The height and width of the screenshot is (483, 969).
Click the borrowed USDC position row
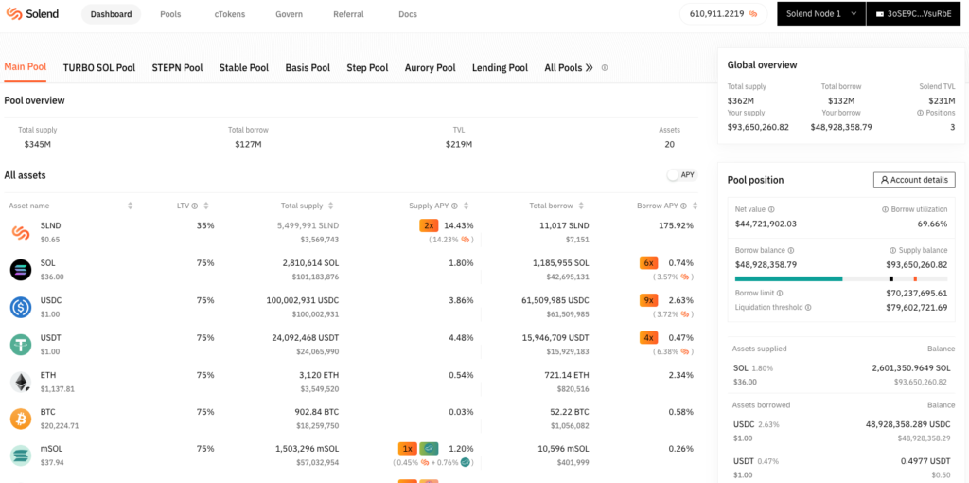(x=840, y=430)
